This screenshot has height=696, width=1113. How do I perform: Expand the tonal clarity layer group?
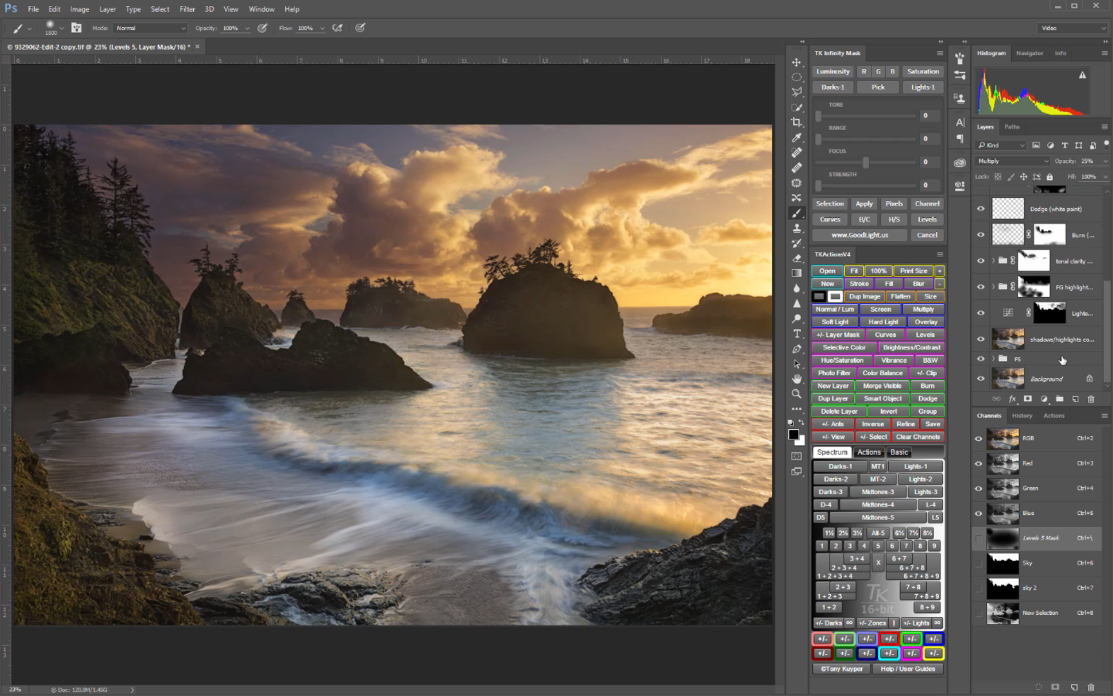click(x=993, y=261)
